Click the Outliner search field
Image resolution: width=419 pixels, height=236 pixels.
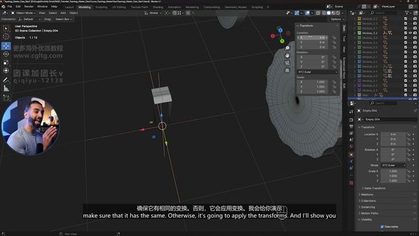[x=384, y=13]
